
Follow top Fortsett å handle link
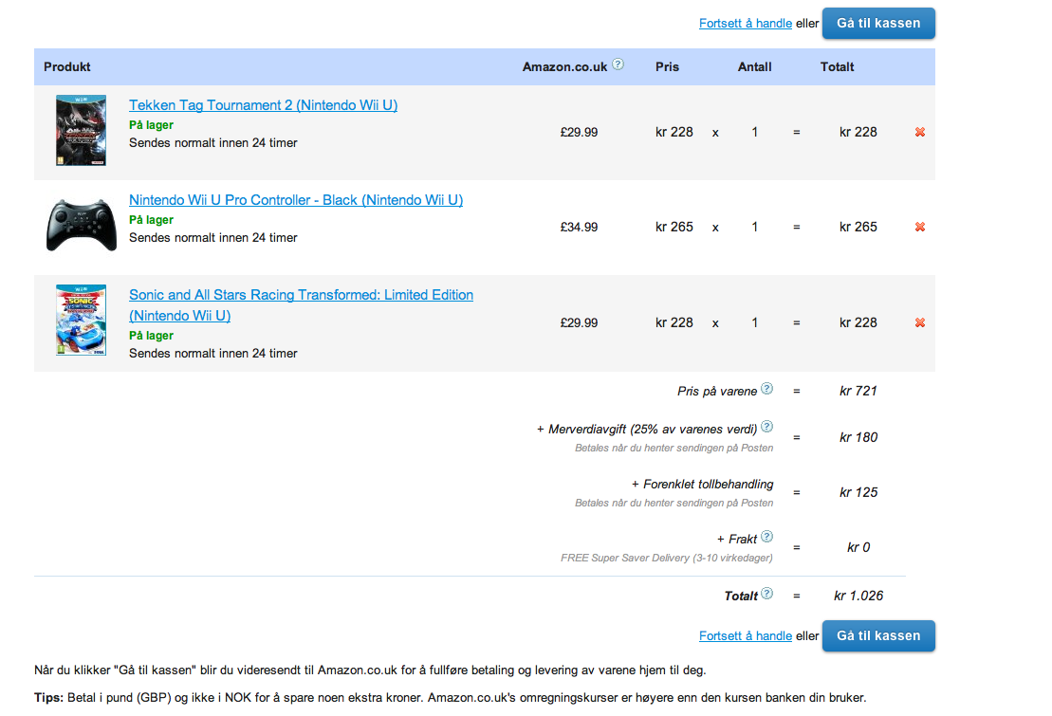746,24
